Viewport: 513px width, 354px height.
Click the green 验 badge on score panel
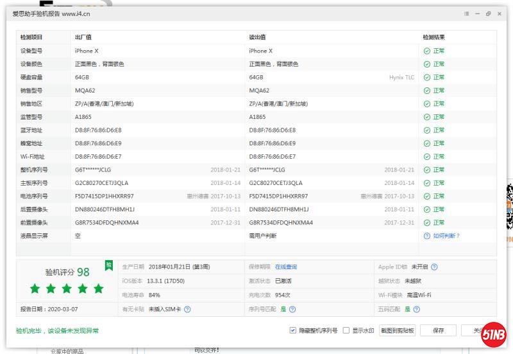(109, 265)
